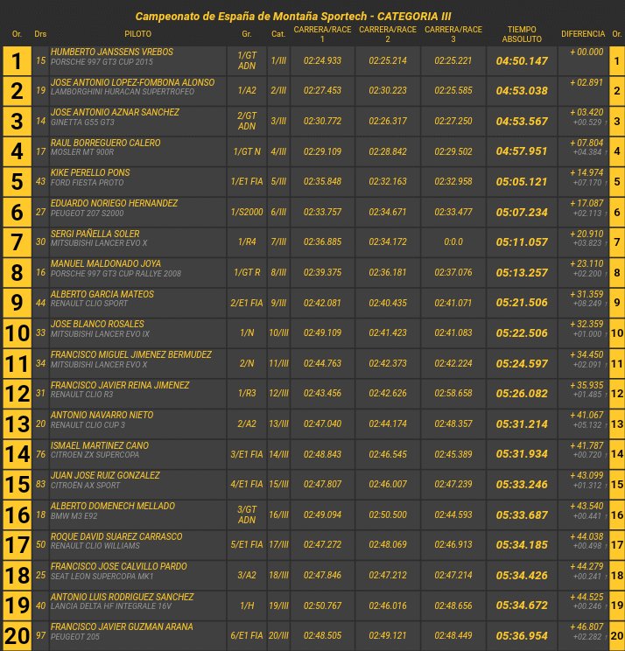The height and width of the screenshot is (651, 625).
Task: Click car RENAULT CLIO CUP 3
Action: (x=88, y=424)
